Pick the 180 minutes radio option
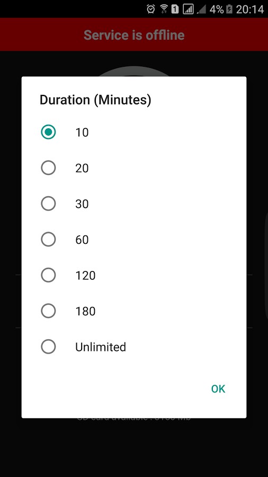Image resolution: width=268 pixels, height=477 pixels. coord(48,311)
